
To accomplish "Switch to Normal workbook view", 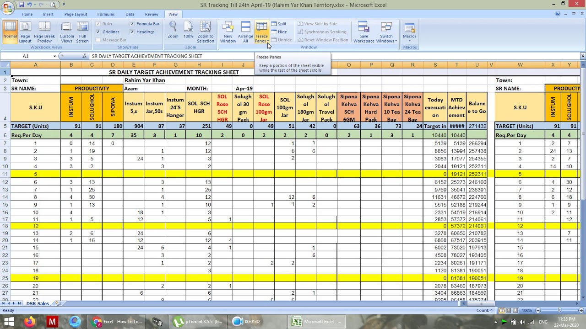I will 10,32.
